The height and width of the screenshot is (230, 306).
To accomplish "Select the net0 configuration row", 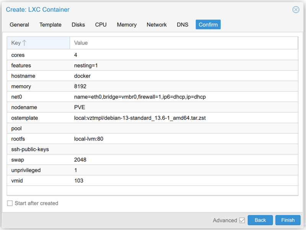I will coord(152,97).
